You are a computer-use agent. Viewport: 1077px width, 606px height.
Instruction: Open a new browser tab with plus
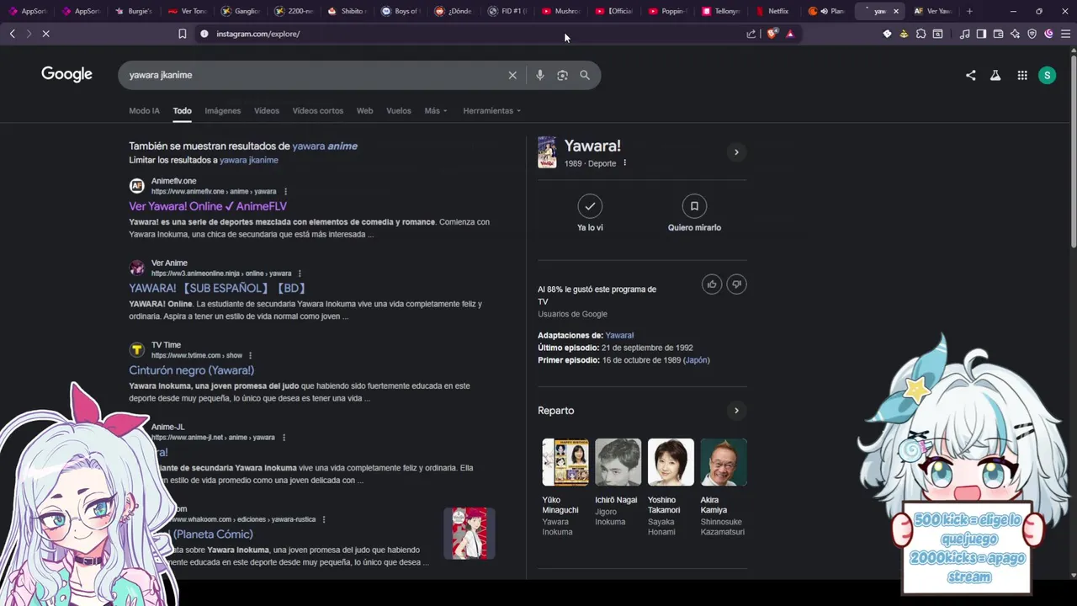pos(969,11)
